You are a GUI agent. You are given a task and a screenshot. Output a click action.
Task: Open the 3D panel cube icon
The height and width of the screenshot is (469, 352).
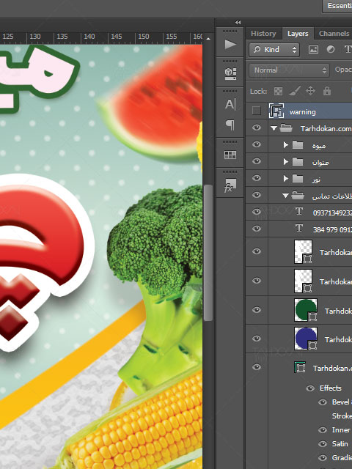[x=230, y=73]
